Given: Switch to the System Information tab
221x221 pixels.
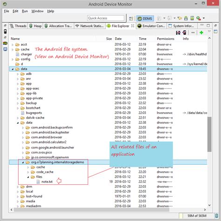Looking at the screenshot, I should tap(181, 26).
